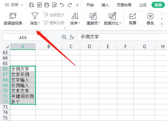Expand the quick access toolbar dropdown
Viewport: 167px width, 121px height.
78,5
